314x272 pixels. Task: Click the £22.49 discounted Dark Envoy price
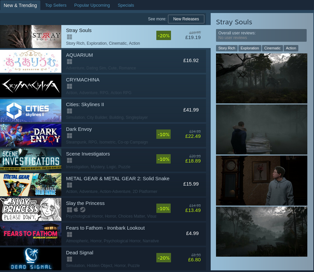pyautogui.click(x=193, y=136)
